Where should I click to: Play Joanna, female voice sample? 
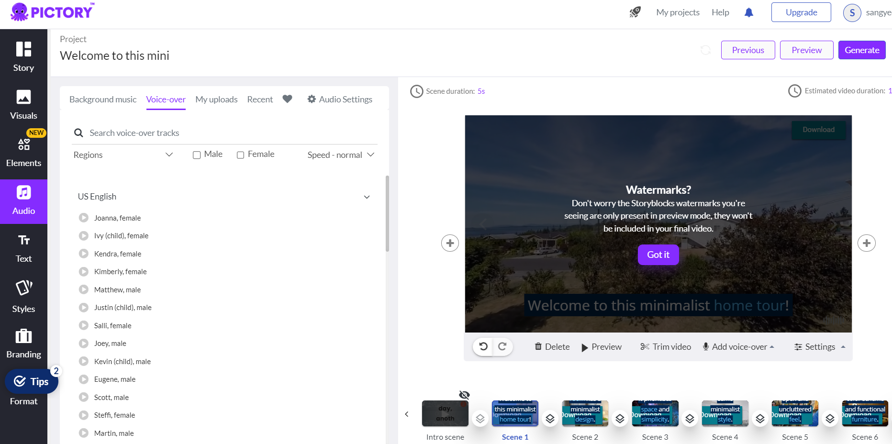click(84, 218)
